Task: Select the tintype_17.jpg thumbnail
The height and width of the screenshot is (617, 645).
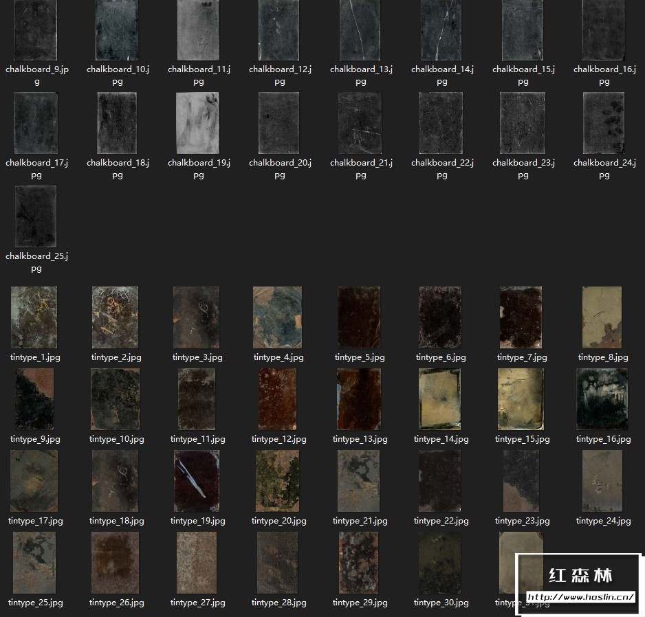Action: [34, 481]
